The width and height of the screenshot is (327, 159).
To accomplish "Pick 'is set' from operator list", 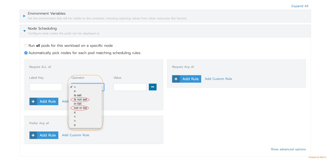I will [77, 95].
